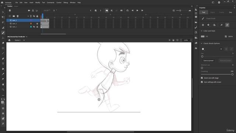
Task: Select the Lasso tool
Action: [3, 22]
